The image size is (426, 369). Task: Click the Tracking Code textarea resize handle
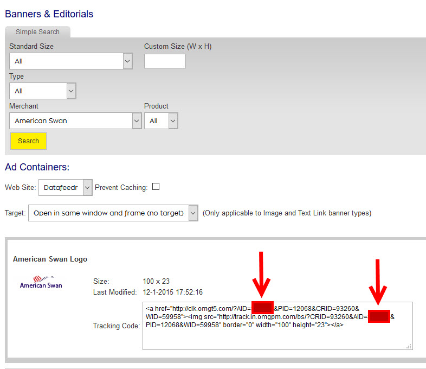(x=409, y=346)
